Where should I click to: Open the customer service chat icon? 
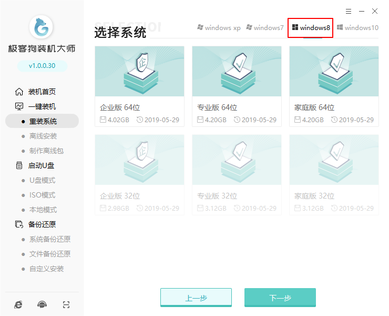point(42,304)
